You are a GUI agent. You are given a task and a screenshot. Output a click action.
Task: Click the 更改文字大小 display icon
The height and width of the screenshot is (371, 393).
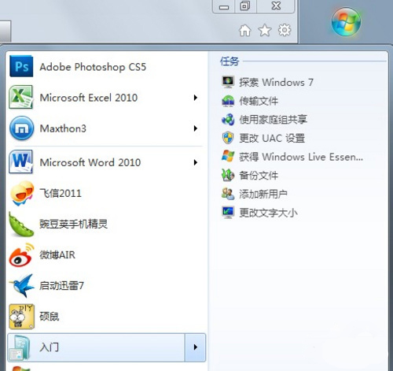[x=228, y=213]
